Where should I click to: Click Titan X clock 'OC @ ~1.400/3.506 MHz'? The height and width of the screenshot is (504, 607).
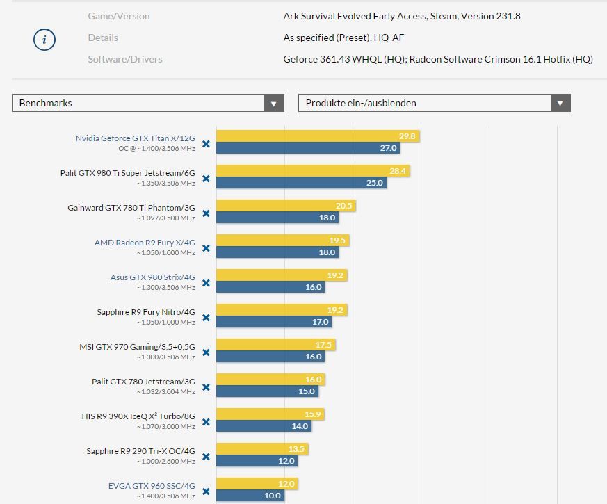(x=156, y=149)
